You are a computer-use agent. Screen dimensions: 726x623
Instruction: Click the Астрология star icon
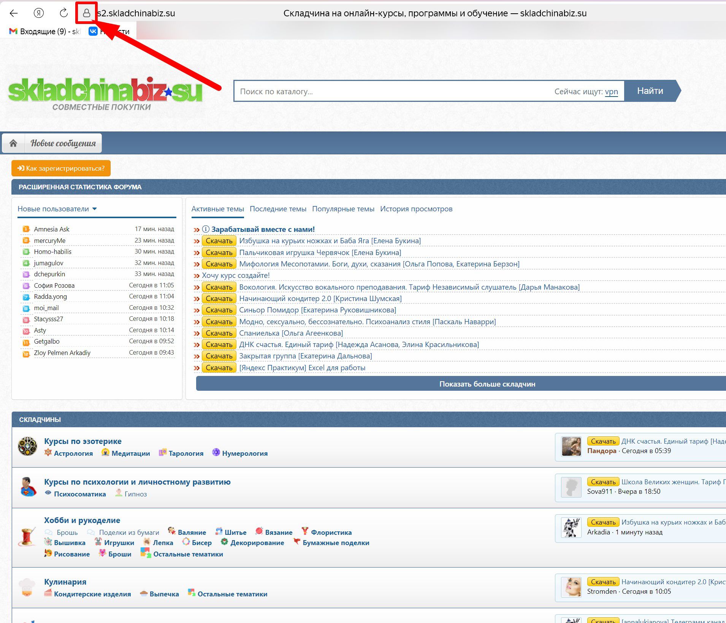click(x=48, y=453)
